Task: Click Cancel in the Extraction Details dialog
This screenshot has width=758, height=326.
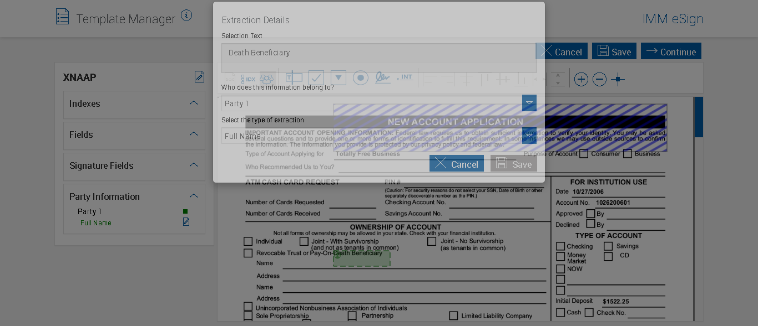Action: point(456,164)
